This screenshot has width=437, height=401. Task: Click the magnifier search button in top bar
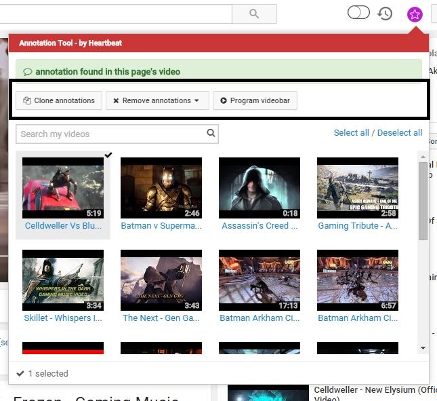point(254,14)
